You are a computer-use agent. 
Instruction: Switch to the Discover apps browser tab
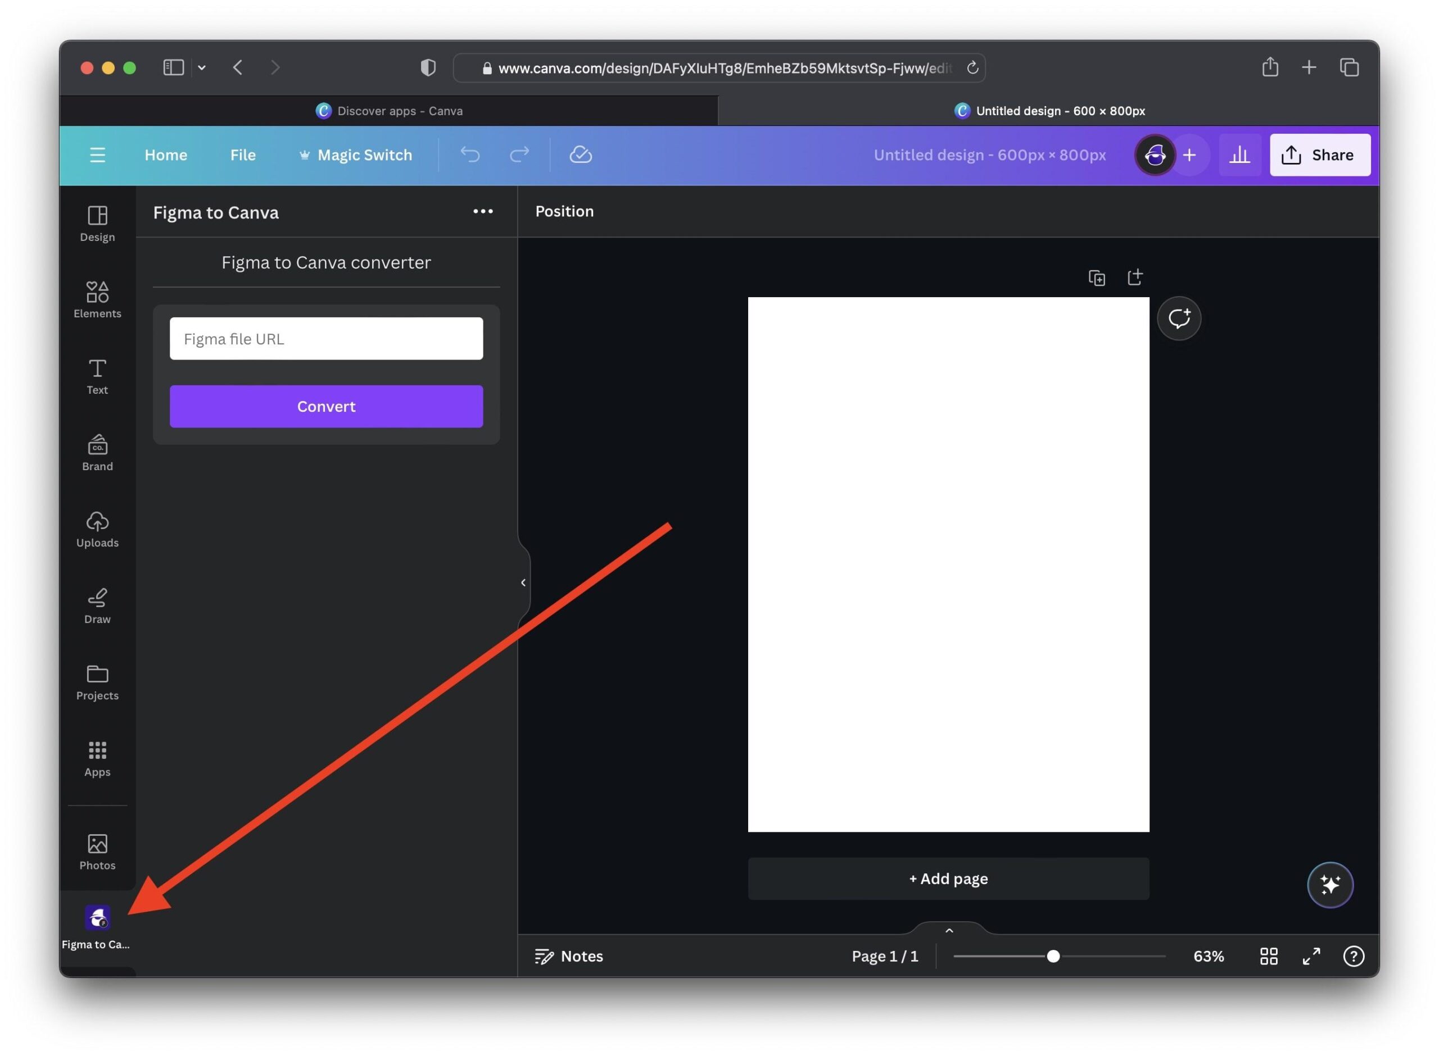[x=390, y=110]
